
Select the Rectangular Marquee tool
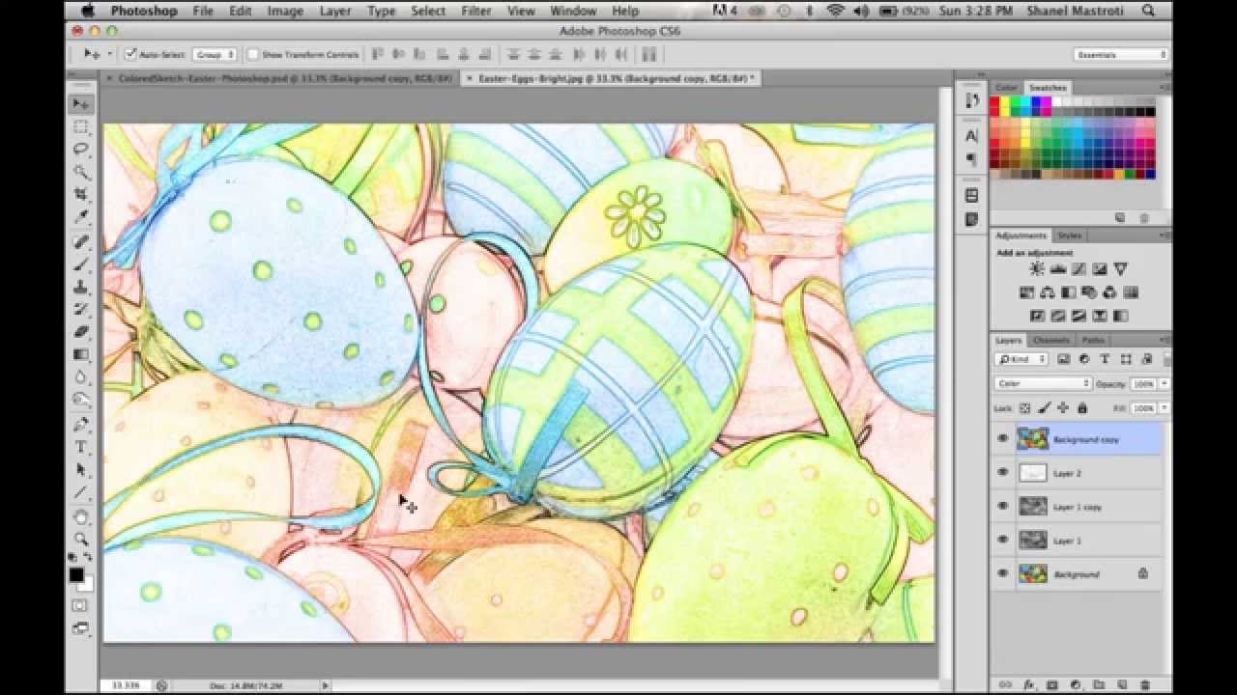point(81,126)
